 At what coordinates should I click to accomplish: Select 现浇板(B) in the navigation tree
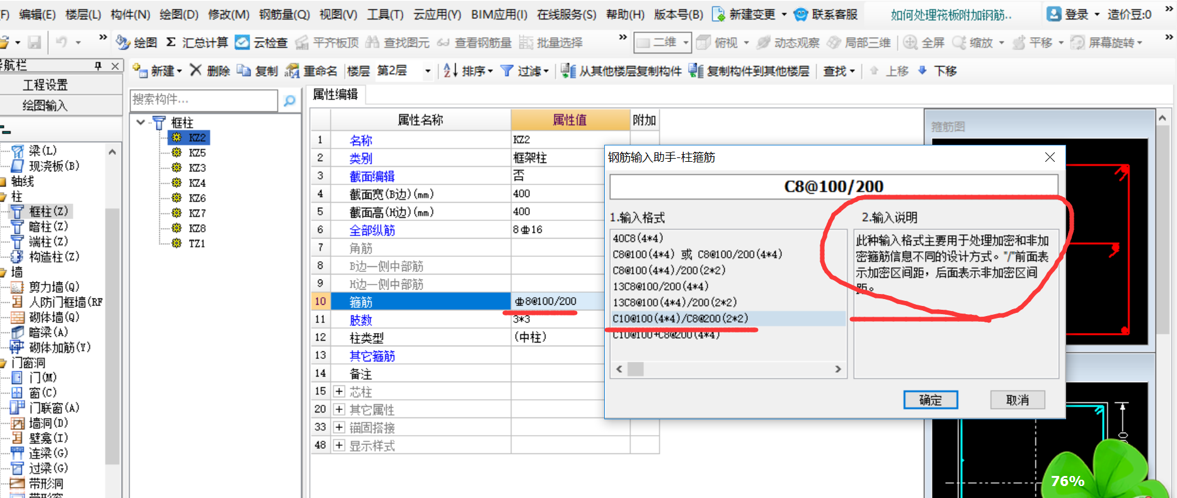coord(54,166)
